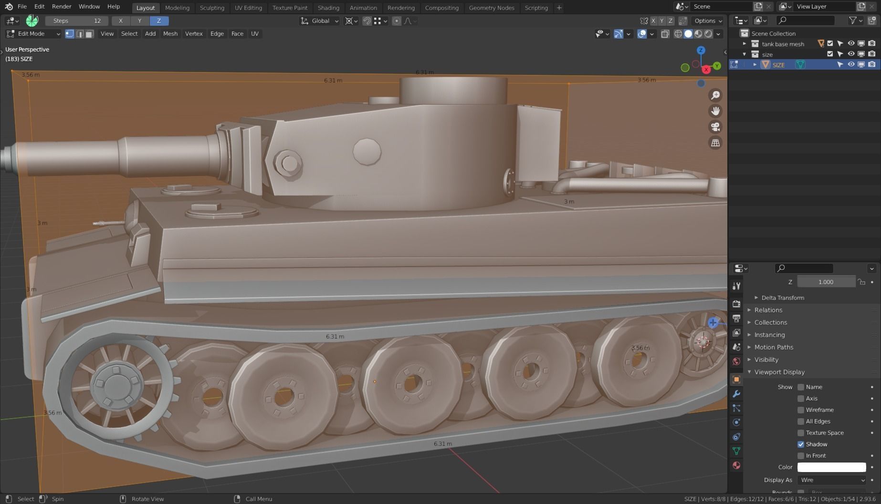Click the hand pan view icon
The image size is (881, 504).
[715, 111]
